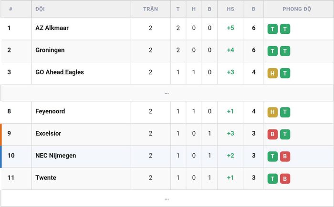334x207 pixels.
Task: Expand hidden rows between rank 3 and 8
Action: click(x=167, y=93)
